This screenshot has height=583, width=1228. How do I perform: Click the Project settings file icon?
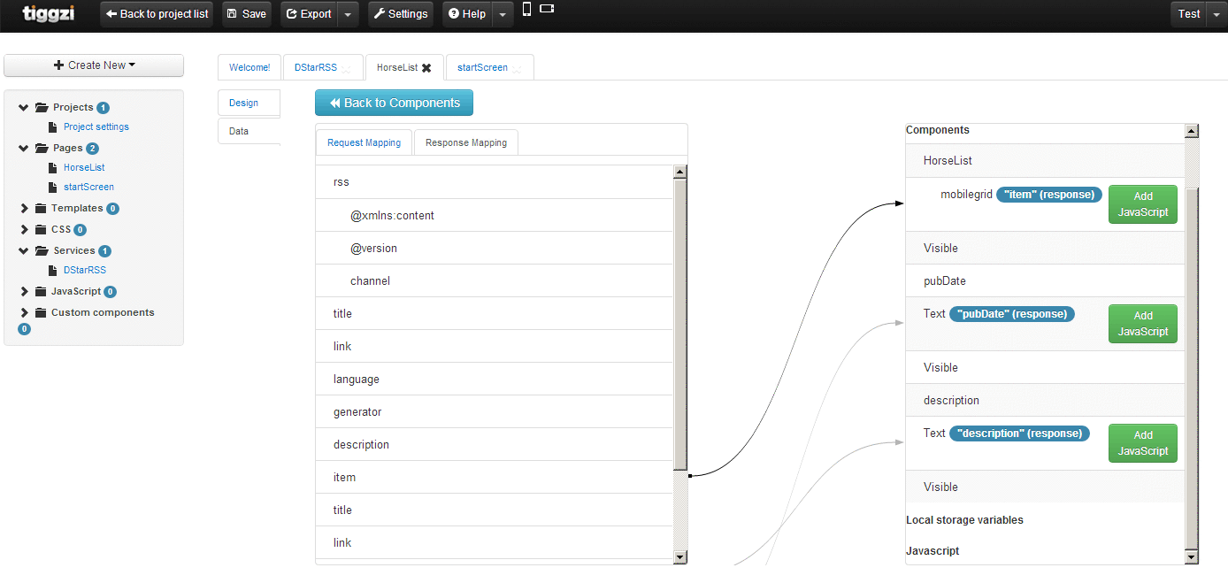[x=53, y=127]
